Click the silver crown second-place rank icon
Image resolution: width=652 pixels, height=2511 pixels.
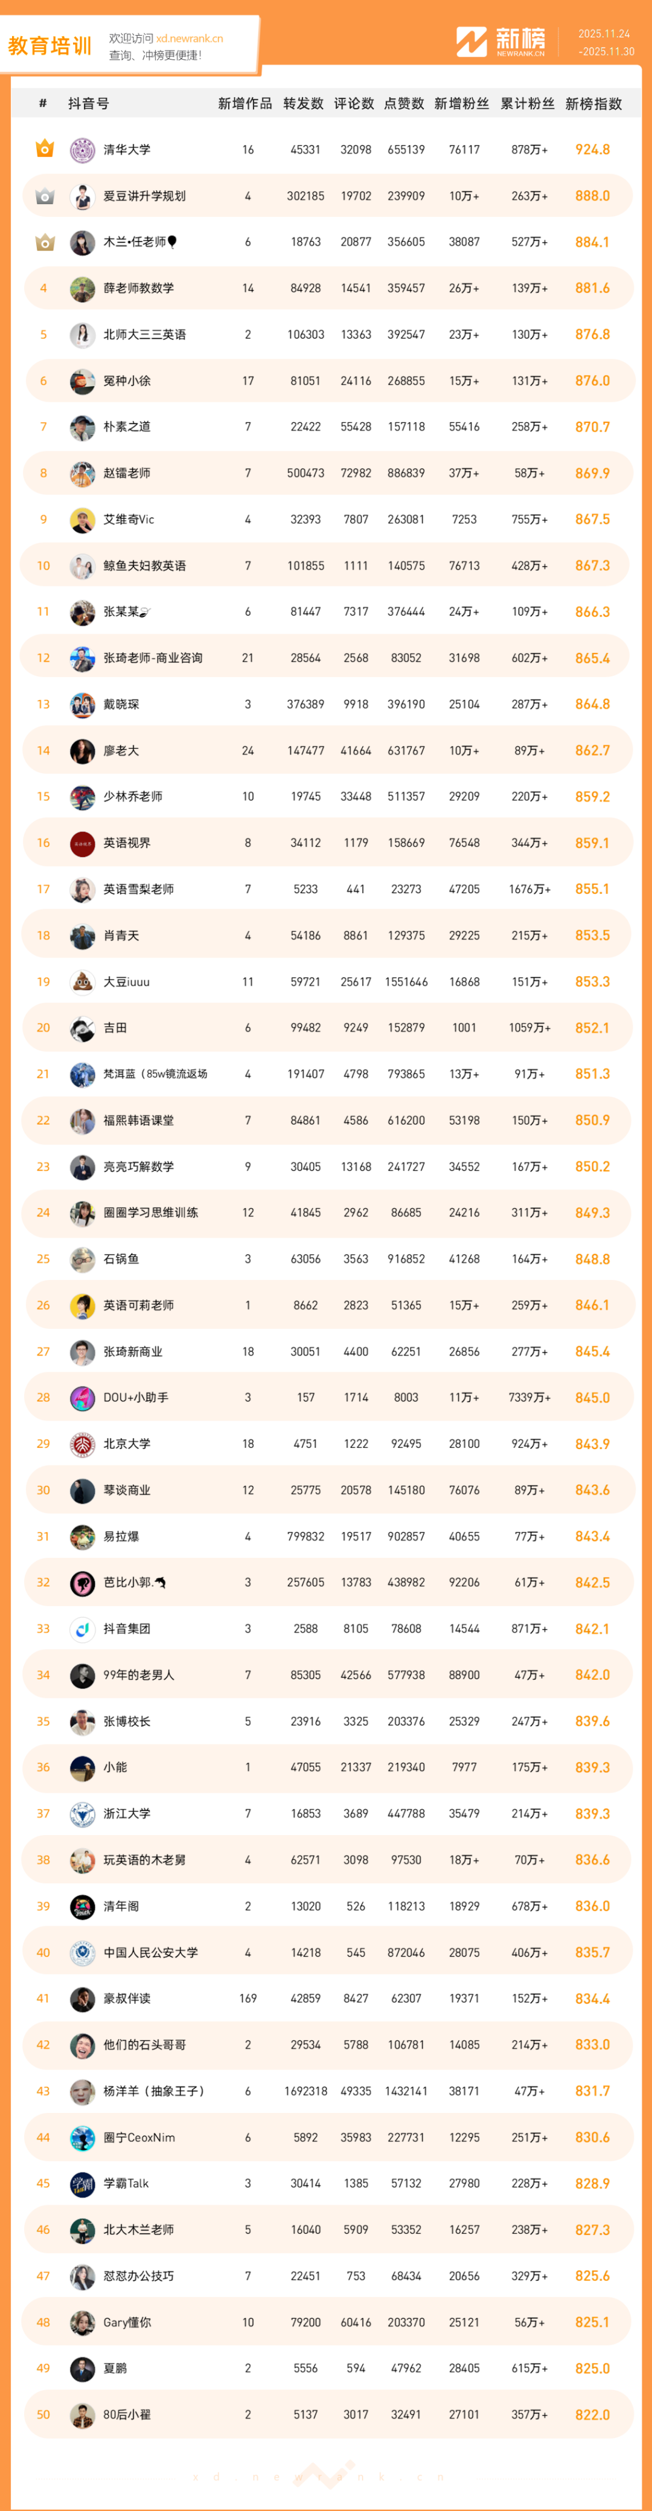[44, 196]
